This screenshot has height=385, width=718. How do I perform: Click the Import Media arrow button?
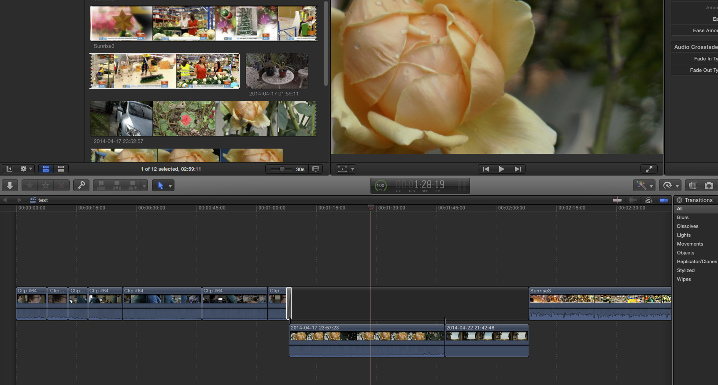tap(10, 186)
